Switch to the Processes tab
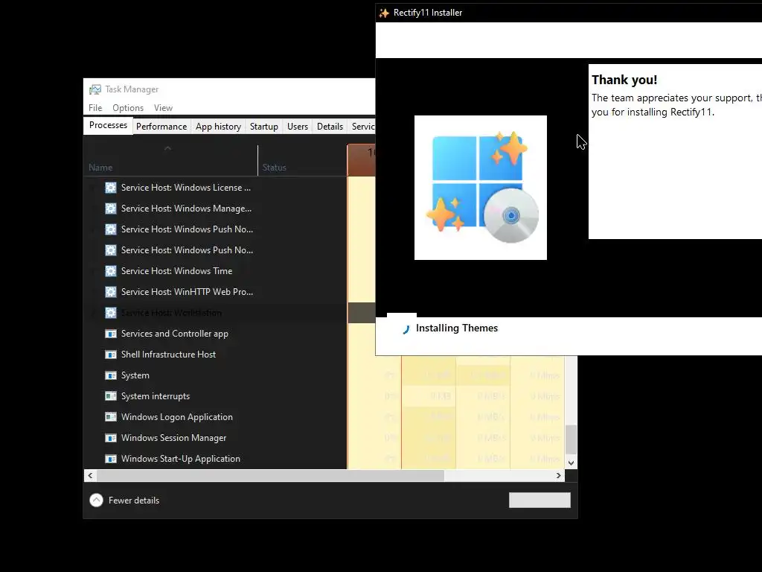Viewport: 762px width, 572px height. coord(108,125)
